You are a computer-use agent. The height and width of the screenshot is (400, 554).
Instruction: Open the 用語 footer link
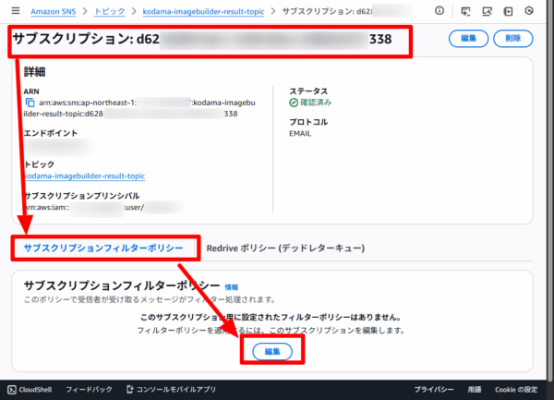(x=475, y=390)
